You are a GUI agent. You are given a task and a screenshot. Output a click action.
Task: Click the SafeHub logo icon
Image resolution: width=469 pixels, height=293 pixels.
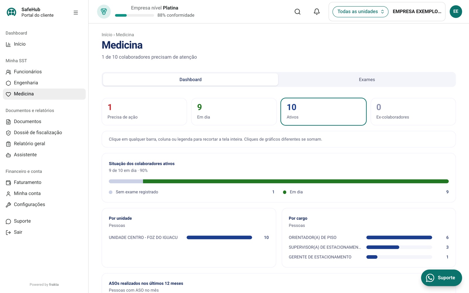pyautogui.click(x=11, y=12)
